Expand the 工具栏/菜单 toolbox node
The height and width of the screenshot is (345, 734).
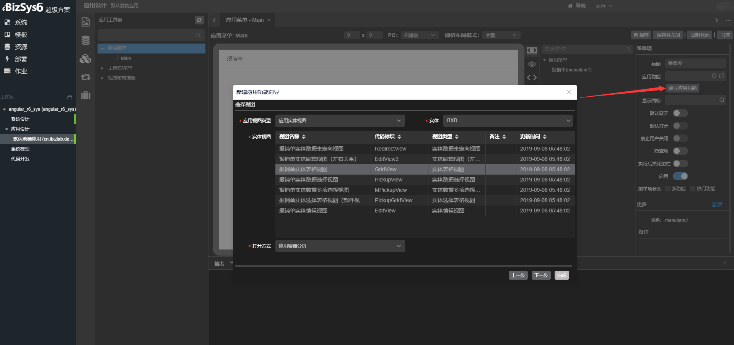pyautogui.click(x=102, y=68)
